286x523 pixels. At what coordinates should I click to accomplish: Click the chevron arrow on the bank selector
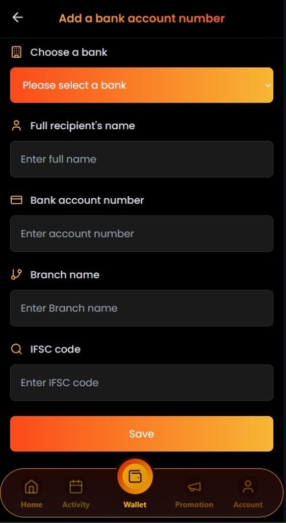(268, 85)
